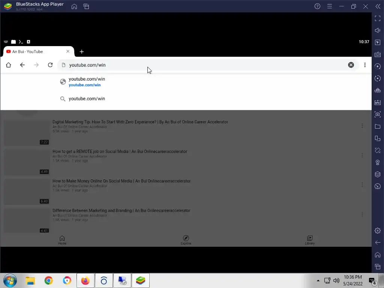Click the address bar with youtube.com/win
384x288 pixels.
[208, 65]
